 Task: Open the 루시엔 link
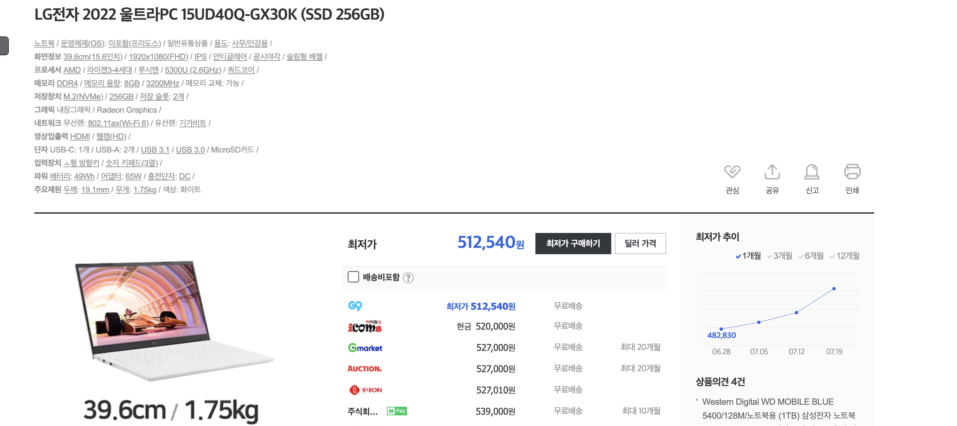[x=148, y=70]
